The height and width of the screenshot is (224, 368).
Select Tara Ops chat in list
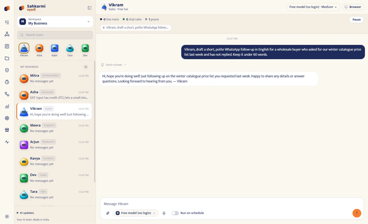coord(54,195)
